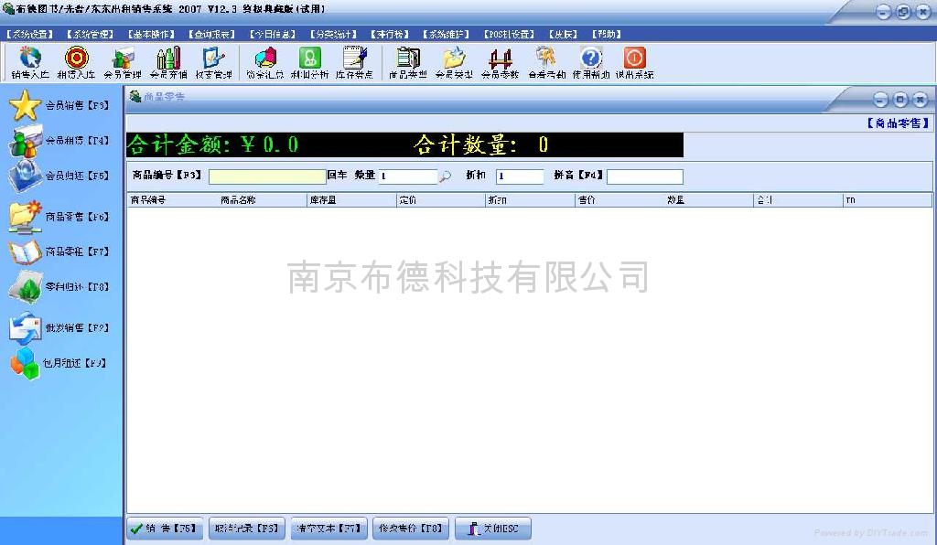937x545 pixels.
Task: Click the red target 租赁入库 icon
Action: [x=76, y=63]
